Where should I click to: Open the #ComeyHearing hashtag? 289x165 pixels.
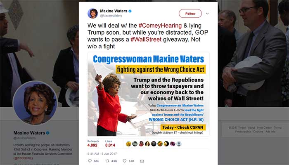[160, 26]
